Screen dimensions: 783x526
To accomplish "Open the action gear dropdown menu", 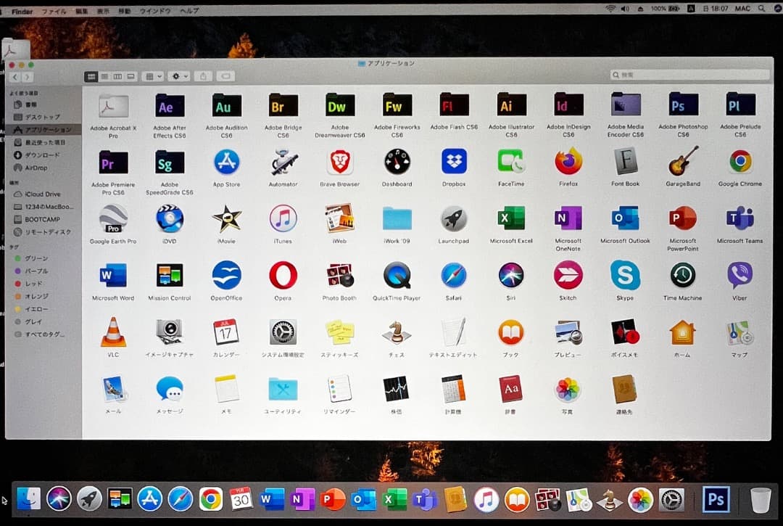I will coord(178,76).
